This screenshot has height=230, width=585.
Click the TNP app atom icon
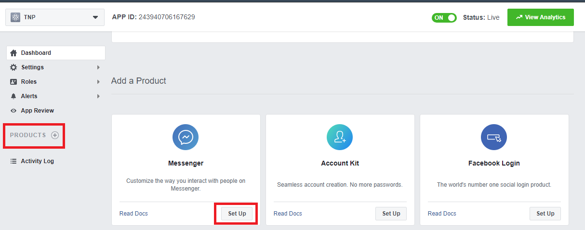[x=15, y=17]
